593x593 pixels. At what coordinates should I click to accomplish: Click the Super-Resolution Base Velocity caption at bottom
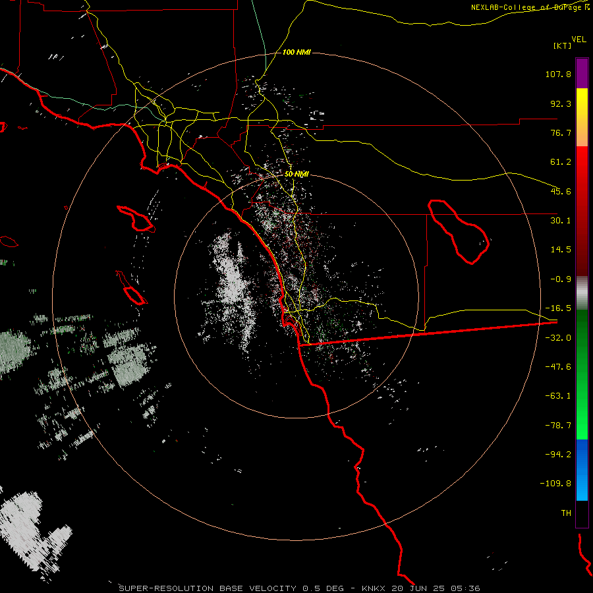pyautogui.click(x=299, y=588)
